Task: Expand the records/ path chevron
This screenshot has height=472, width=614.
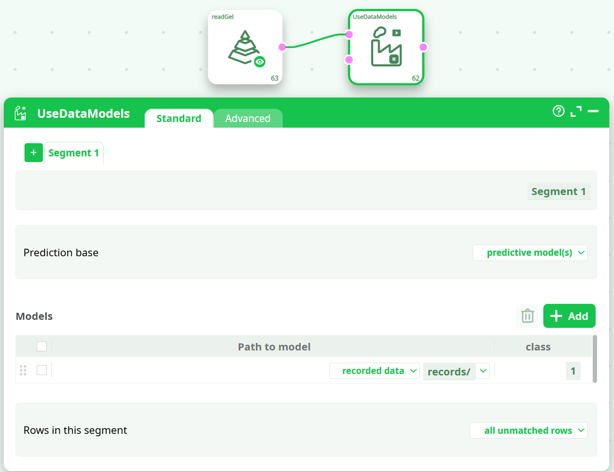Action: [483, 371]
